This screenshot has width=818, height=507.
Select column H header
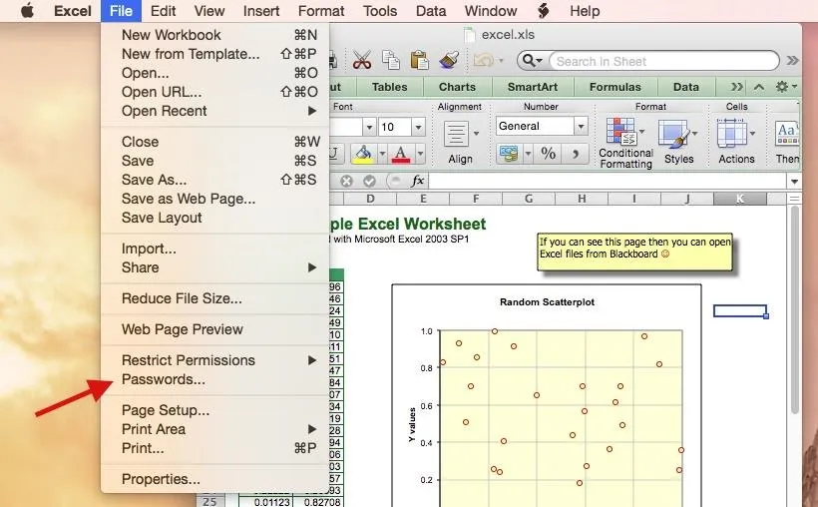click(582, 199)
